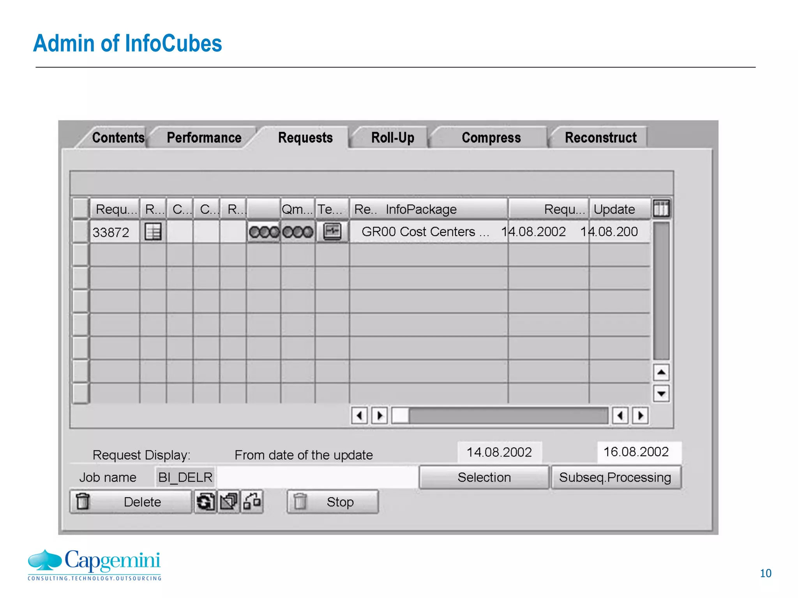
Task: Click the hierarchy icon near Stop button
Action: click(252, 501)
